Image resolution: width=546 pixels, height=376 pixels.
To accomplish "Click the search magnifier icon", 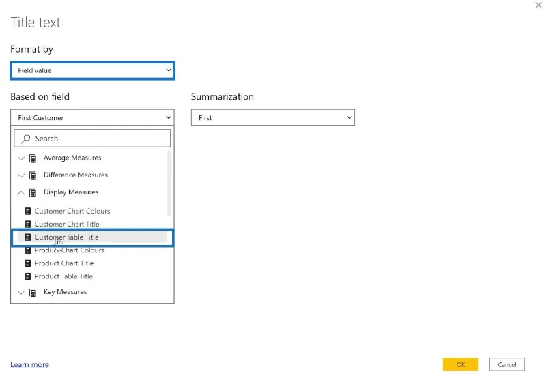I will pyautogui.click(x=25, y=139).
